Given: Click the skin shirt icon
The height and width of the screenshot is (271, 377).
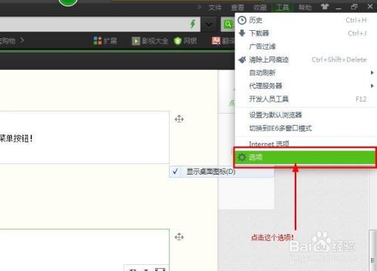Looking at the screenshot, I should click(325, 7).
